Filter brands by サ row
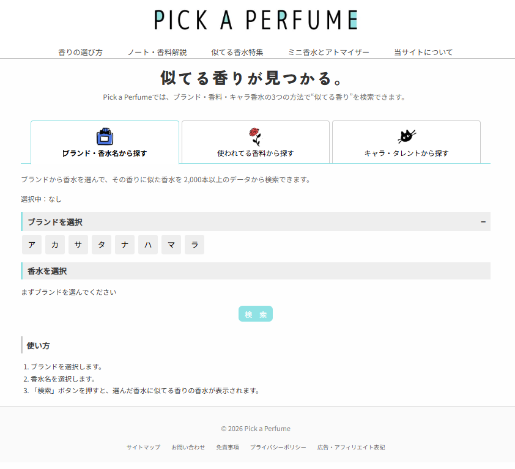The width and height of the screenshot is (515, 469). click(x=78, y=245)
